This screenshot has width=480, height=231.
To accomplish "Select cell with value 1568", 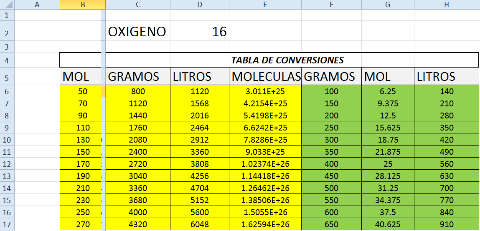I will tap(200, 103).
